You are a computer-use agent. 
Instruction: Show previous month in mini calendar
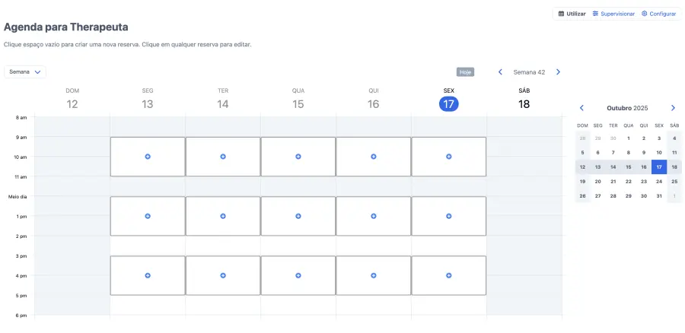pos(582,108)
